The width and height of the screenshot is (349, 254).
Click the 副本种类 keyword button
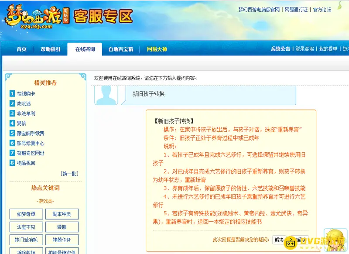pyautogui.click(x=62, y=214)
